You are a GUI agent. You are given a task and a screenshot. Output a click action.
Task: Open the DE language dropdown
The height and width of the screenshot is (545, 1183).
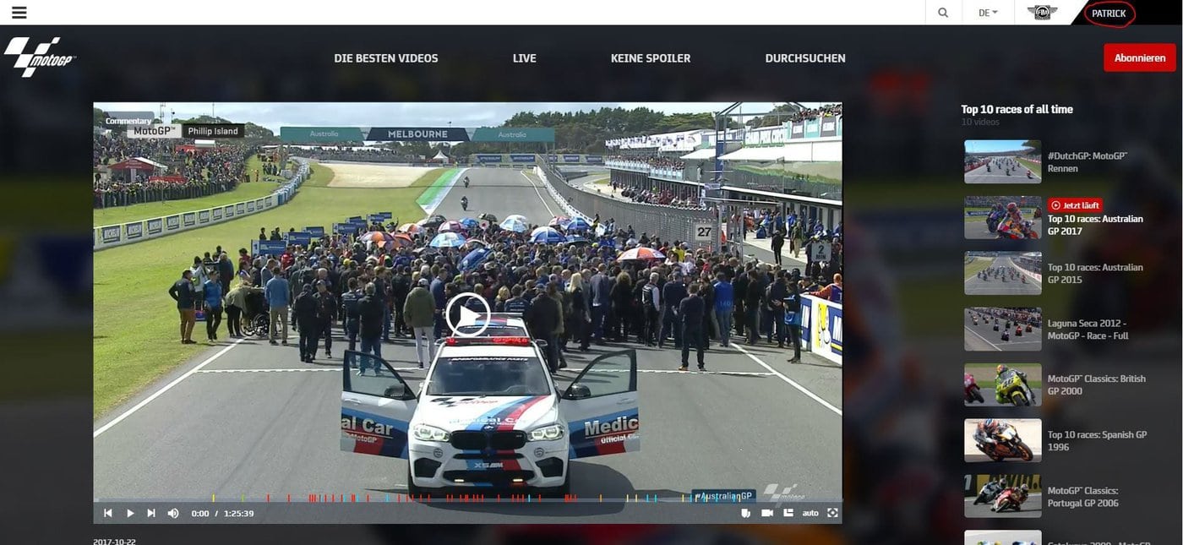[x=988, y=13]
